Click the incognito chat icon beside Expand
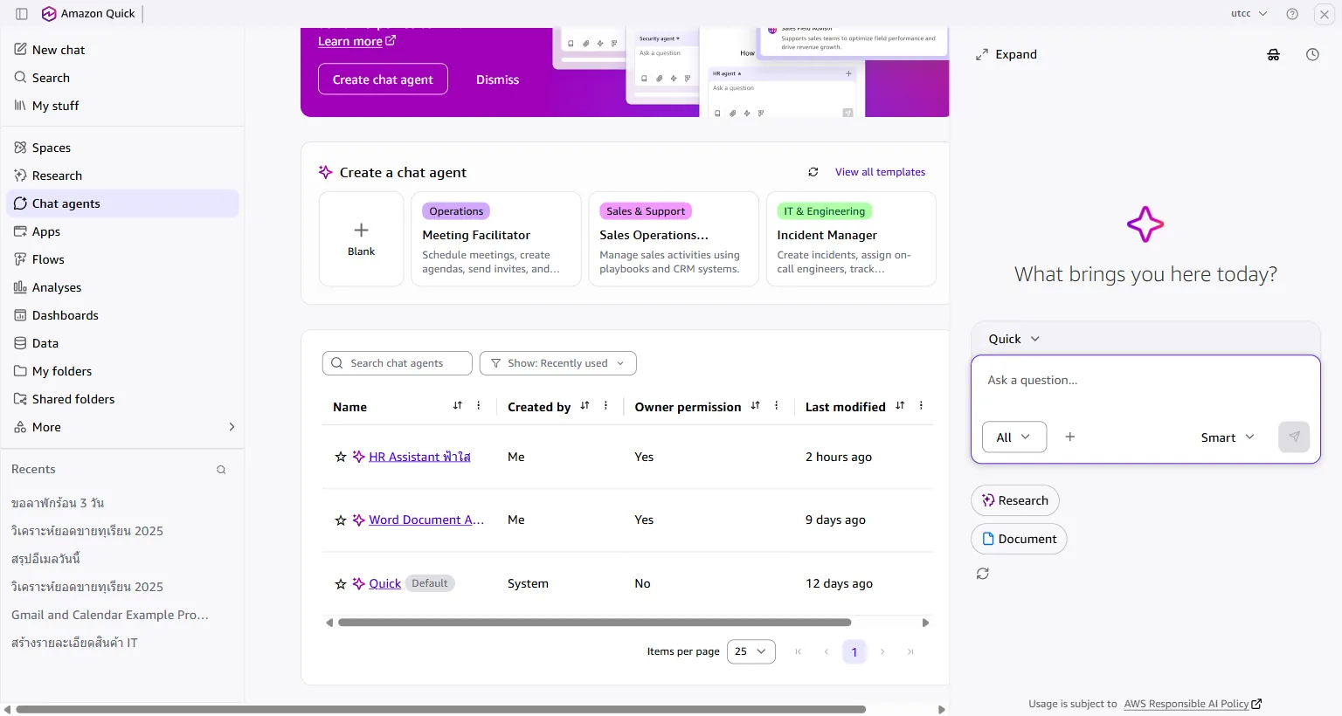 (x=1274, y=54)
